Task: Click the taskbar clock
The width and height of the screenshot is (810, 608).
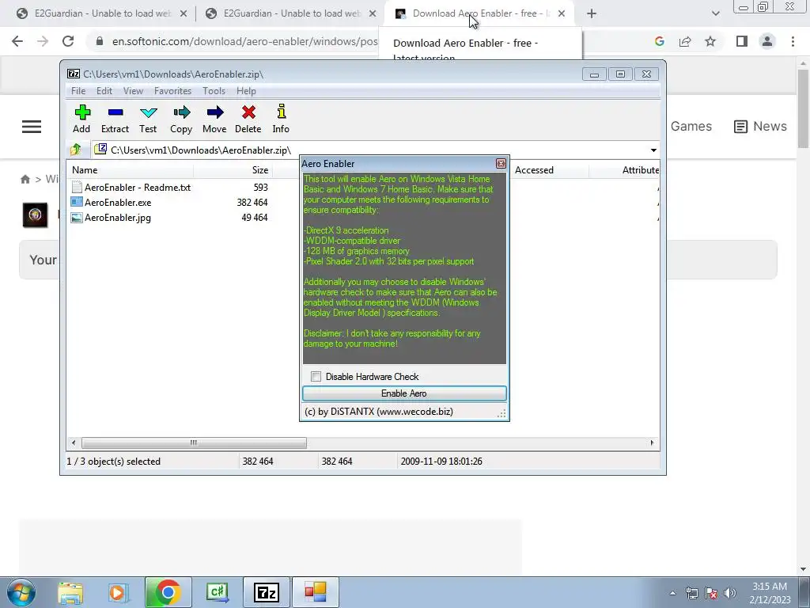Action: (x=770, y=593)
